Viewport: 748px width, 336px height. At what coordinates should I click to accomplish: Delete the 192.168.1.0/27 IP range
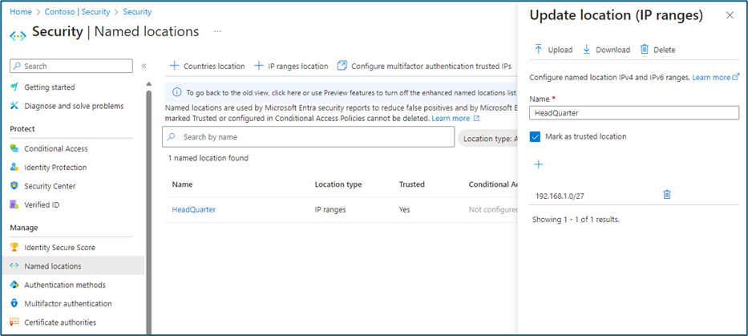(667, 194)
